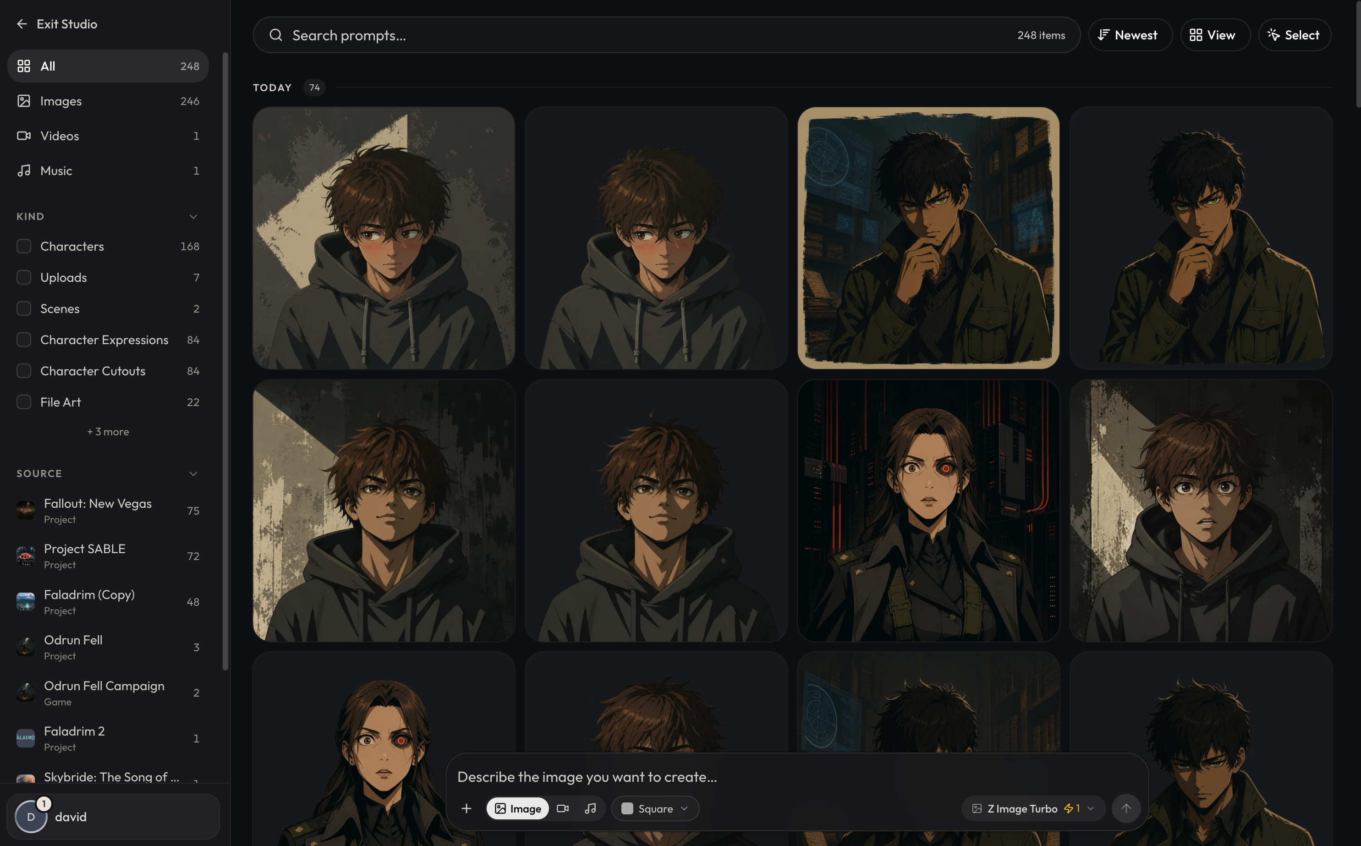1361x846 pixels.
Task: Open the View options dropdown
Action: pos(1215,35)
